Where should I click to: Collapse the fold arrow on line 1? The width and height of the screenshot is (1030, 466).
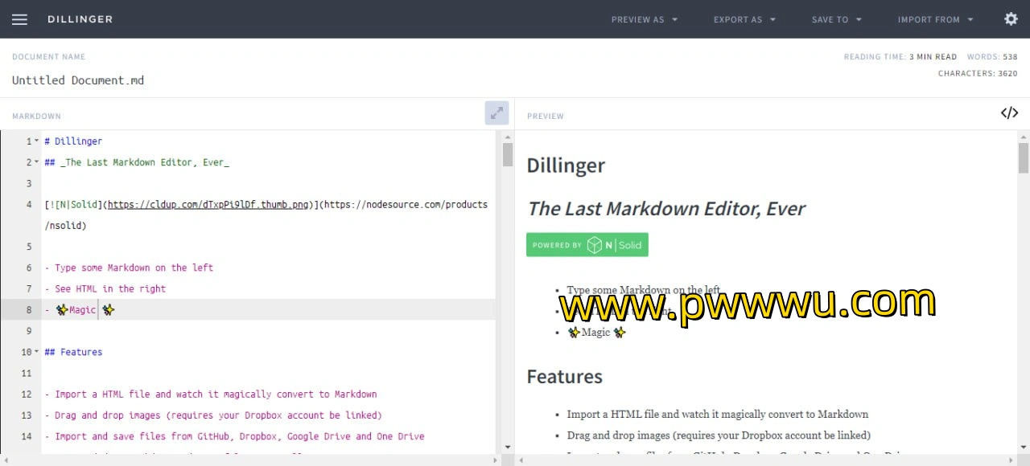click(x=36, y=141)
